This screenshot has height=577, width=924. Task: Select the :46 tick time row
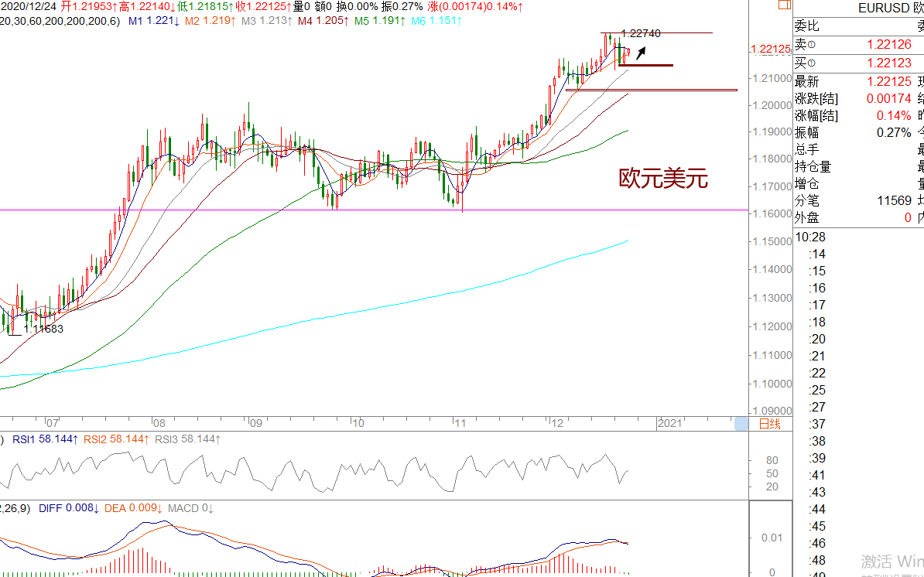816,543
